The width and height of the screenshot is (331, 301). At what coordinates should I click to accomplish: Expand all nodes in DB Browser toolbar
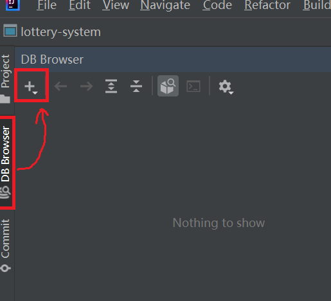111,86
